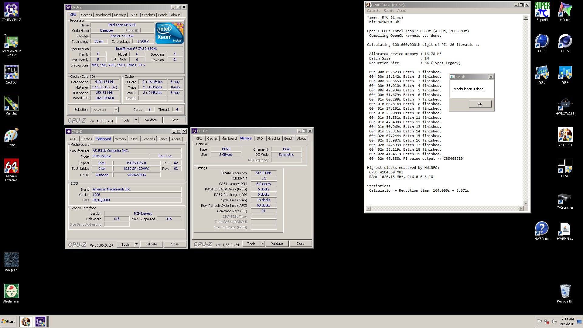Open the HWBOTx265 desktop shortcut
Screen dimensions: 583x328
tap(565, 106)
